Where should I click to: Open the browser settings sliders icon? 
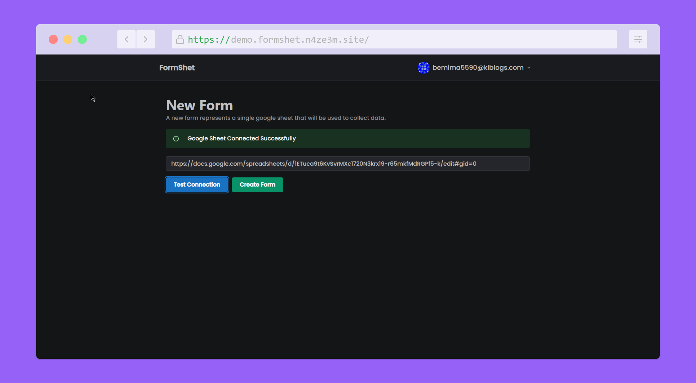(638, 39)
